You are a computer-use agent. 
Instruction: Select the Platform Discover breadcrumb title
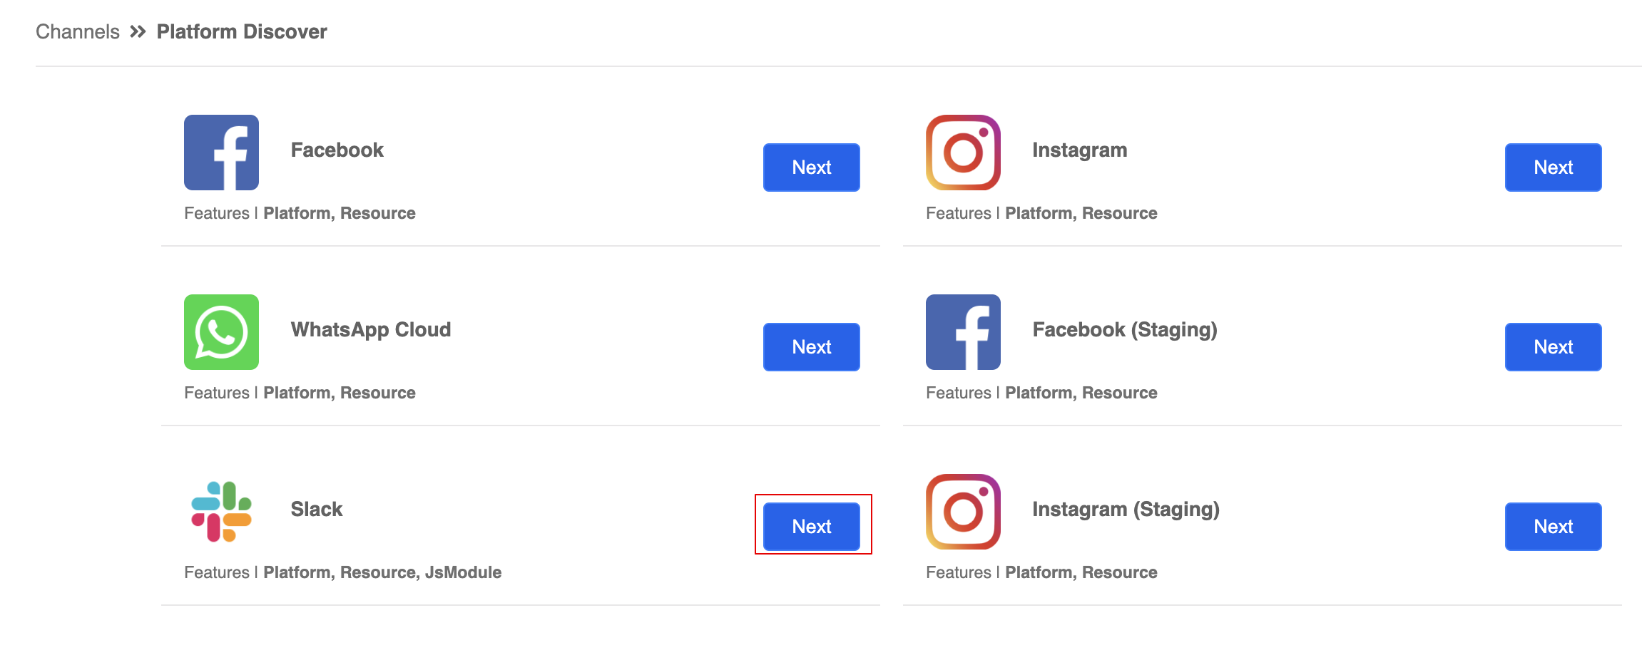[242, 31]
